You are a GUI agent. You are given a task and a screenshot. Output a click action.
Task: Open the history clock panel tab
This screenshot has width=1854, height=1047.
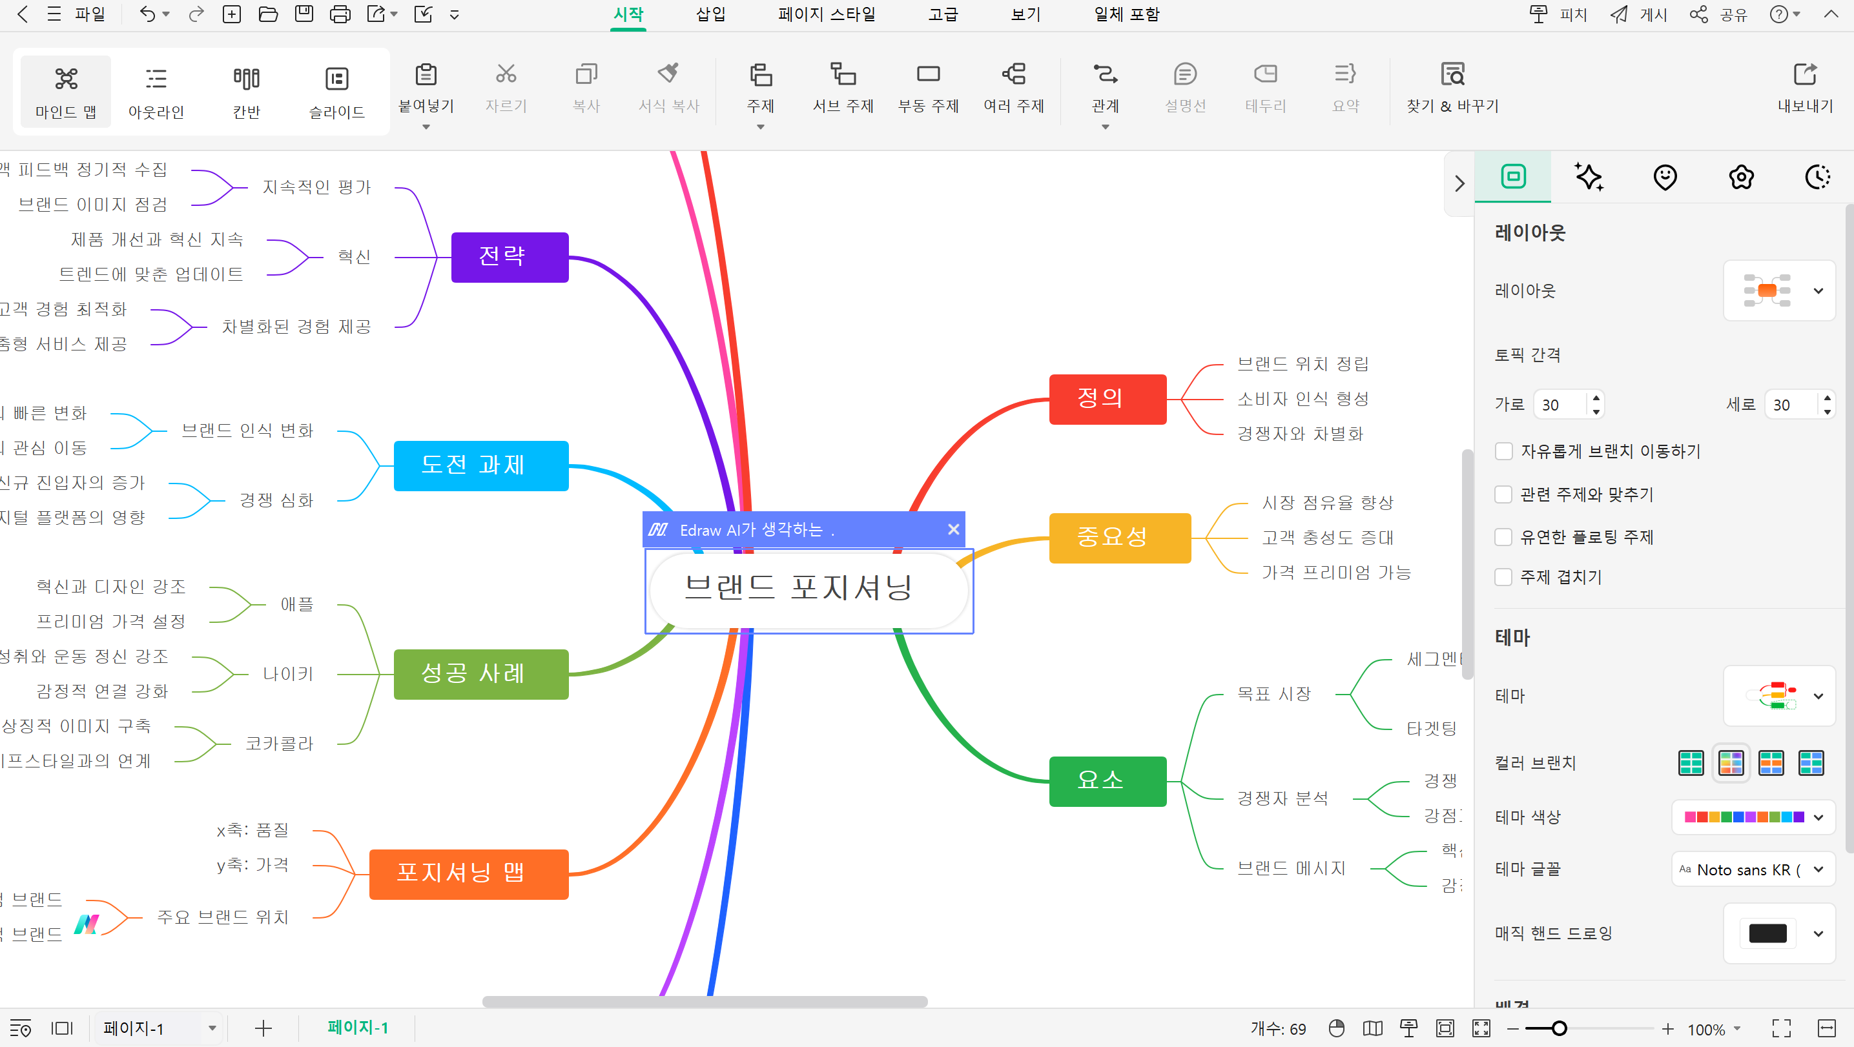click(x=1817, y=177)
